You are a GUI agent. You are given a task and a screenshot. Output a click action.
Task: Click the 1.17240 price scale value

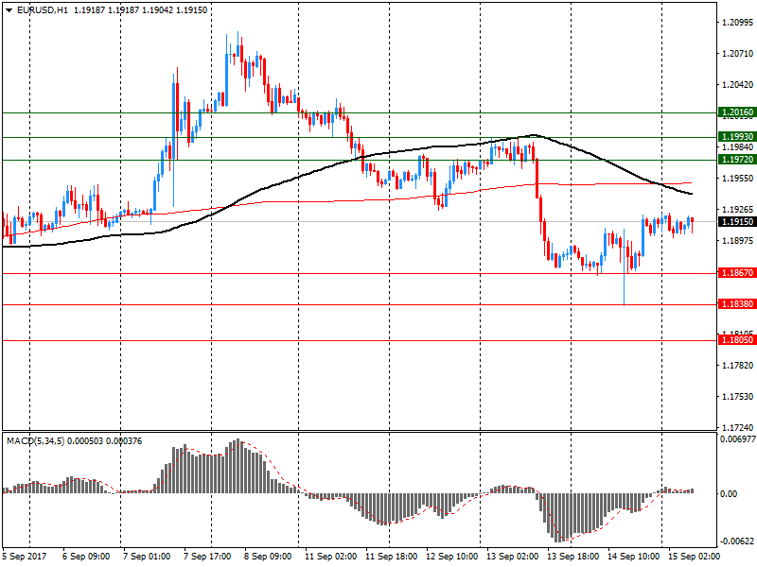click(738, 428)
